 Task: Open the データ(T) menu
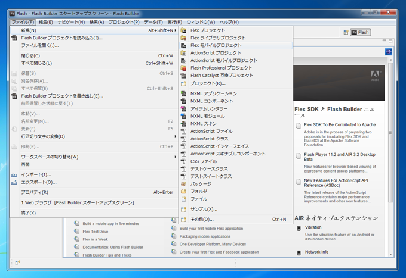(153, 22)
